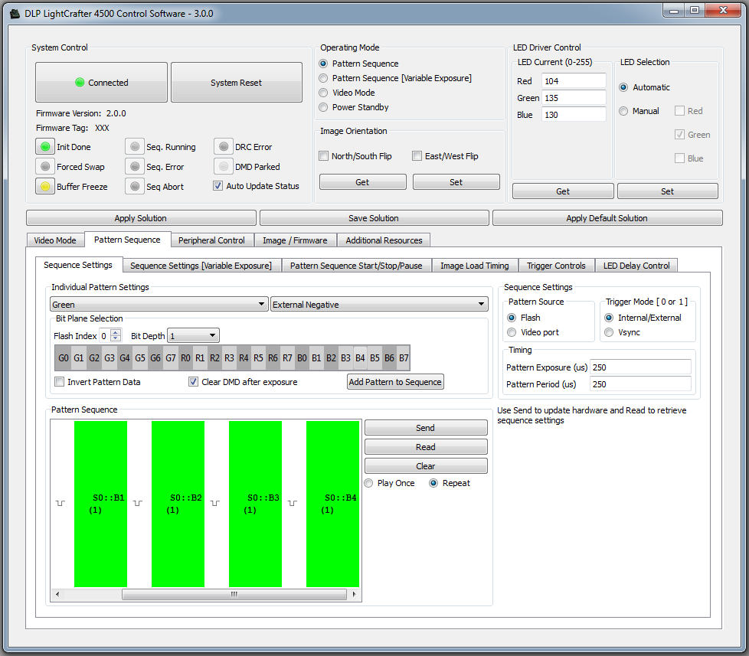Select bit plane B4

[x=360, y=358]
